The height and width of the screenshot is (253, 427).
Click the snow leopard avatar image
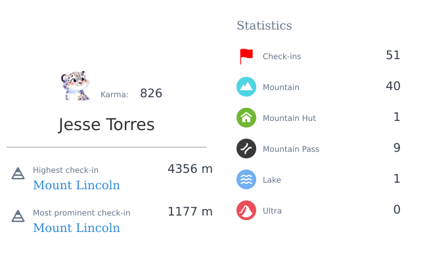pos(76,86)
